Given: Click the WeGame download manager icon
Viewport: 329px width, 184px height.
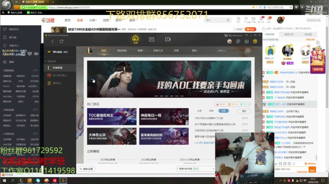Looking at the screenshot, I should [247, 41].
